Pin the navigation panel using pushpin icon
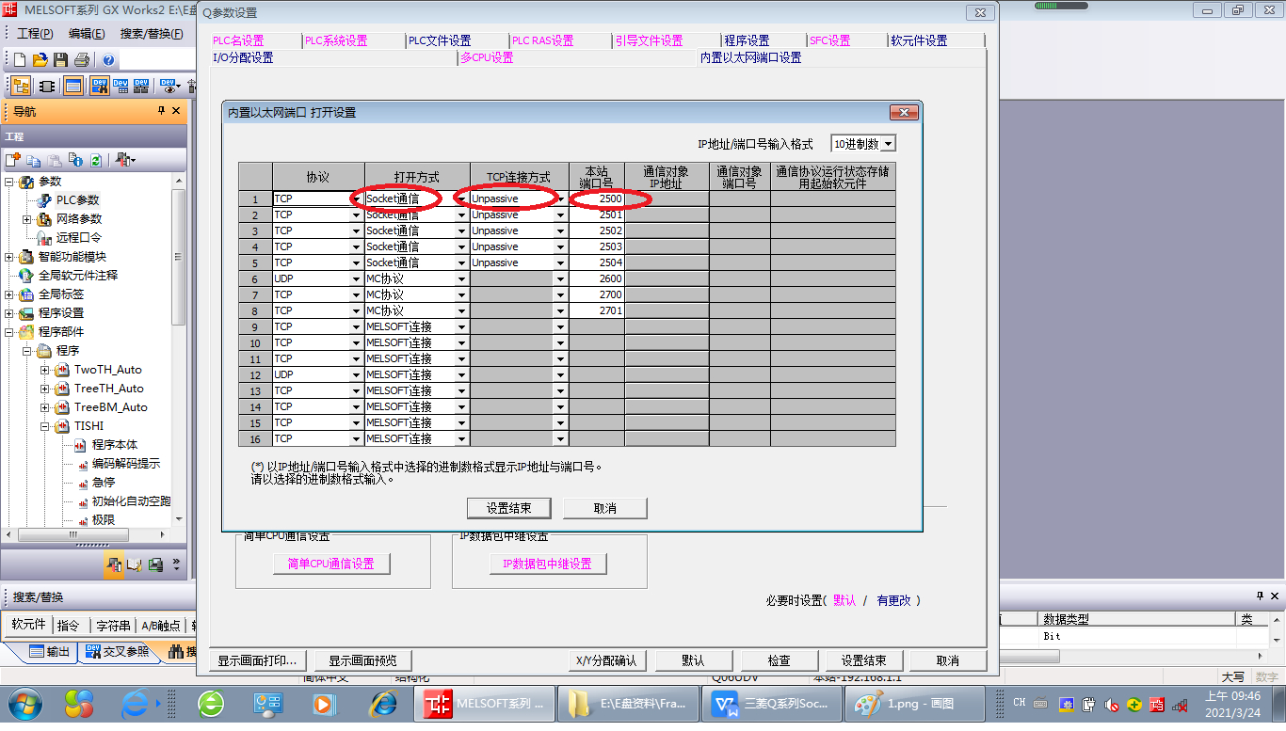Image resolution: width=1286 pixels, height=731 pixels. [x=161, y=111]
